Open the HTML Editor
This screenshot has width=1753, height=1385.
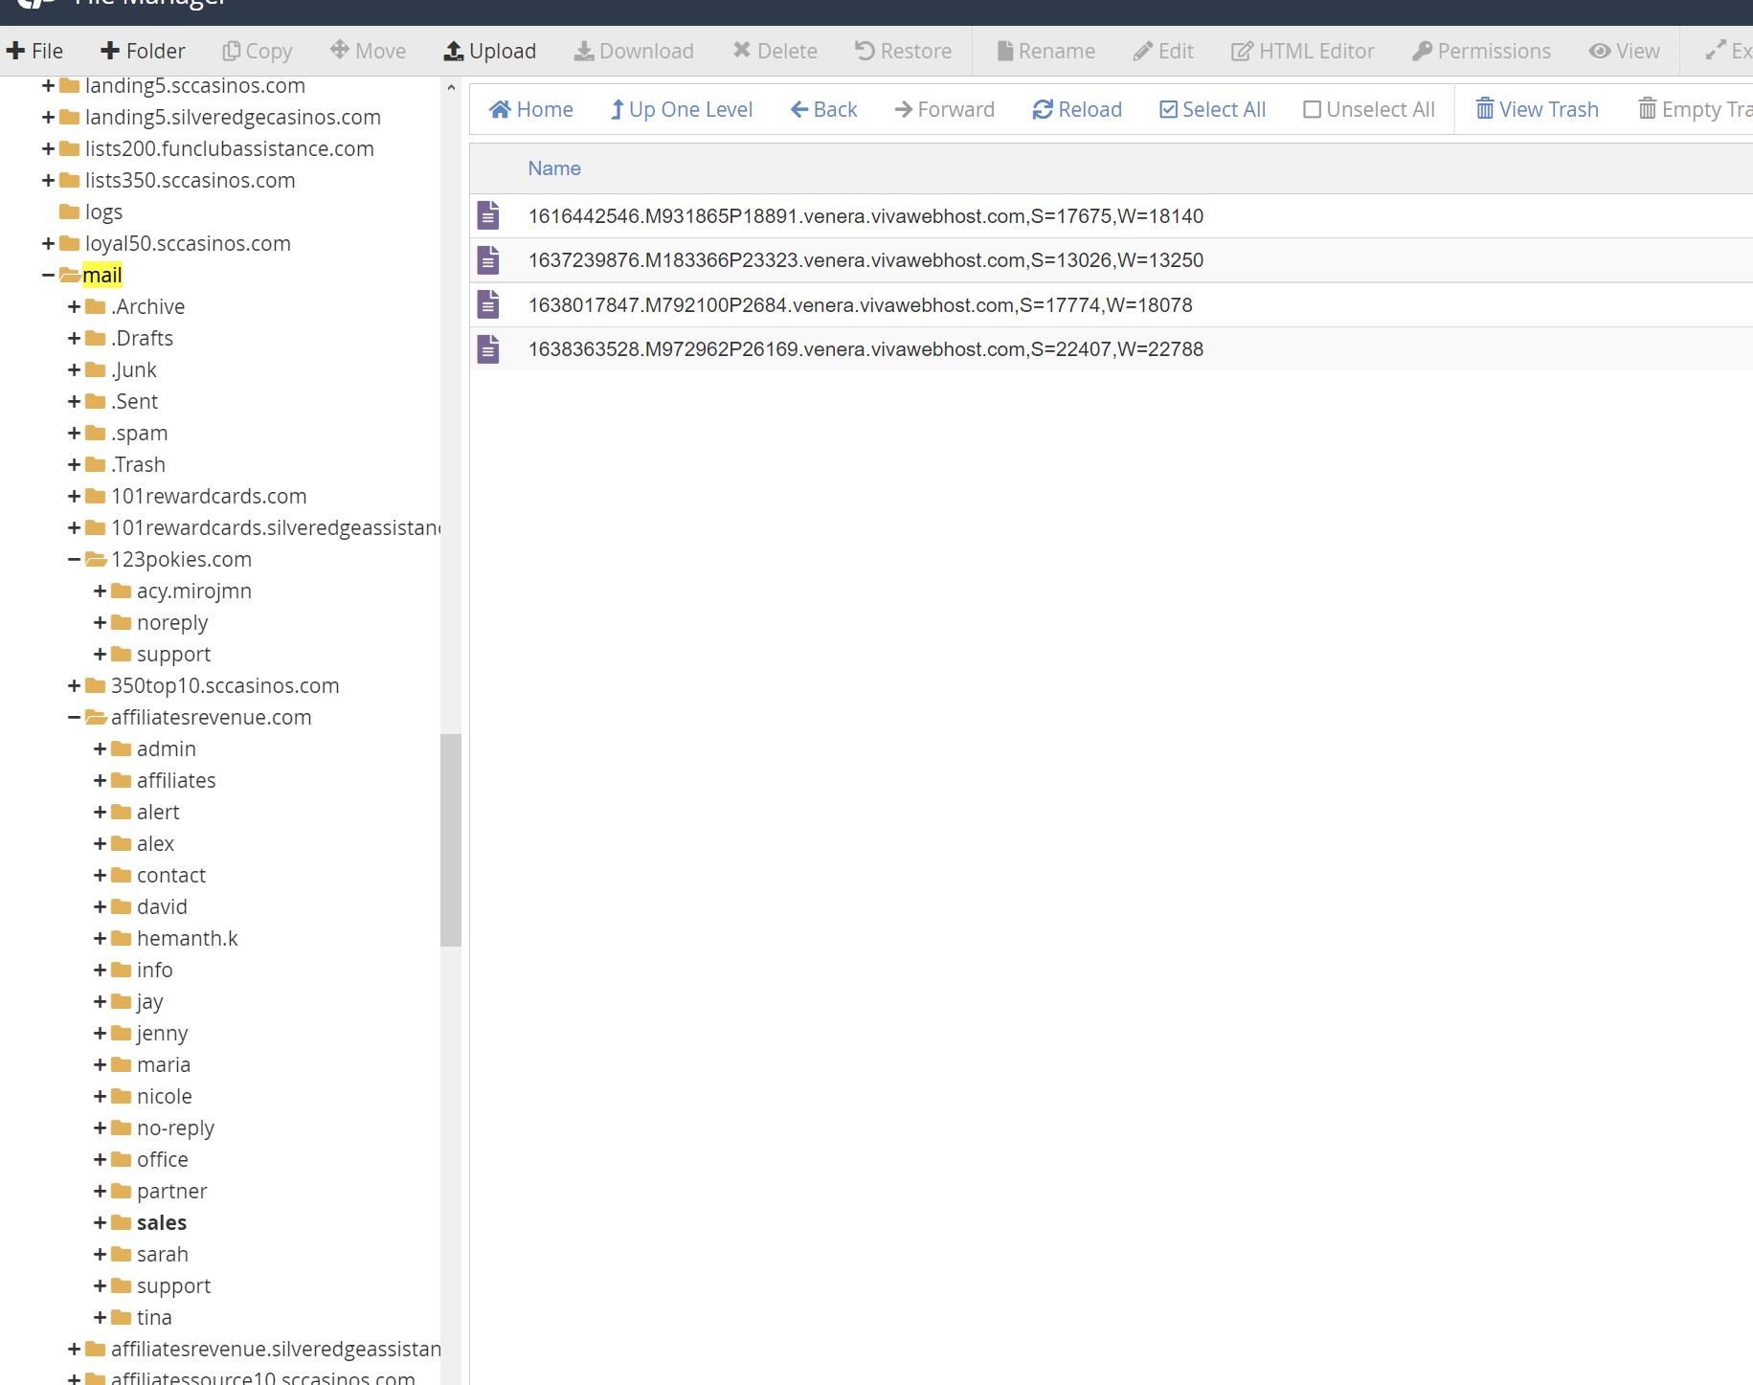1303,51
